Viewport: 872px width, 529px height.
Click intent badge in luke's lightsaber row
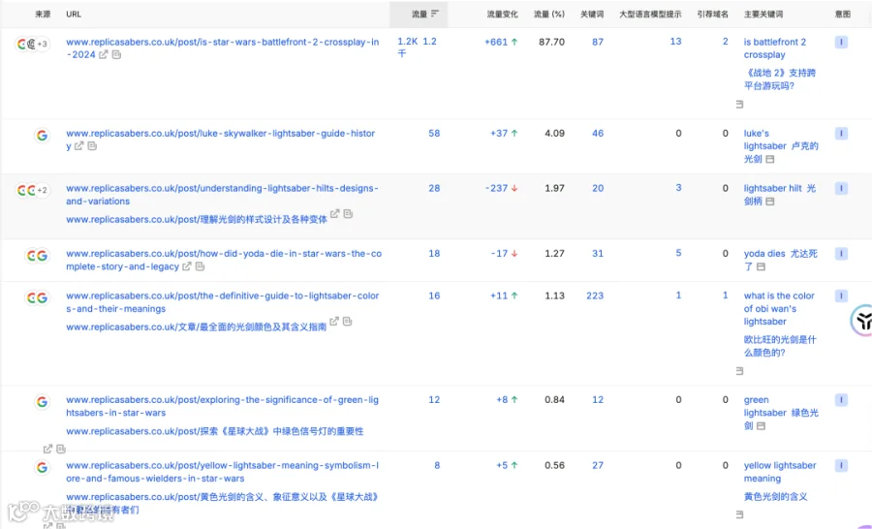[x=841, y=134]
